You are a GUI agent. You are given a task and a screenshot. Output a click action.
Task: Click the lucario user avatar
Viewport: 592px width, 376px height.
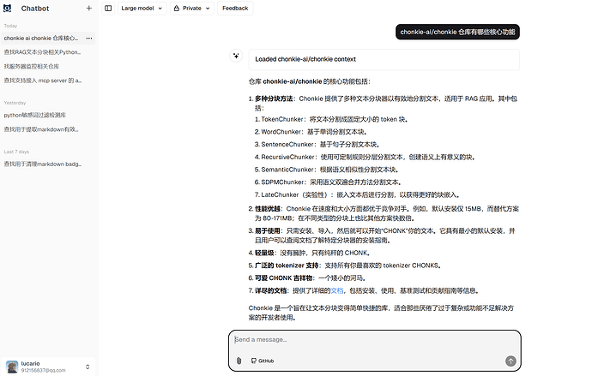[12, 367]
